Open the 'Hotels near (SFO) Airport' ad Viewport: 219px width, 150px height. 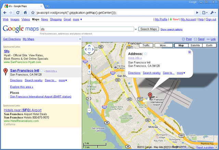23,110
